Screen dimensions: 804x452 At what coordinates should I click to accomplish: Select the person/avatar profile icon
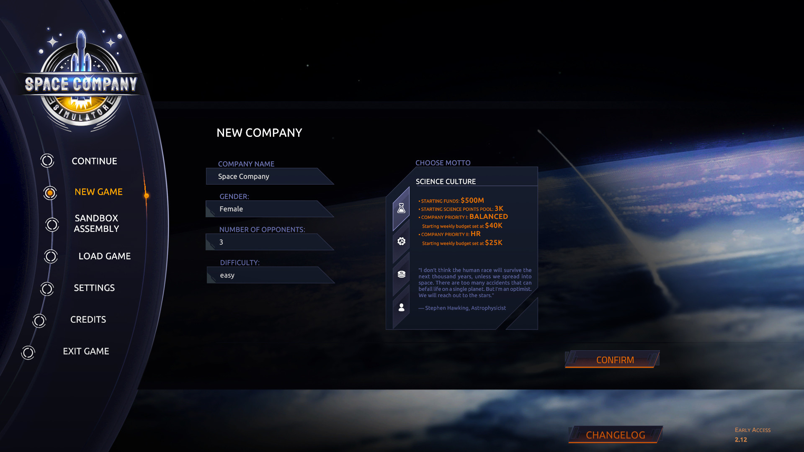point(402,307)
